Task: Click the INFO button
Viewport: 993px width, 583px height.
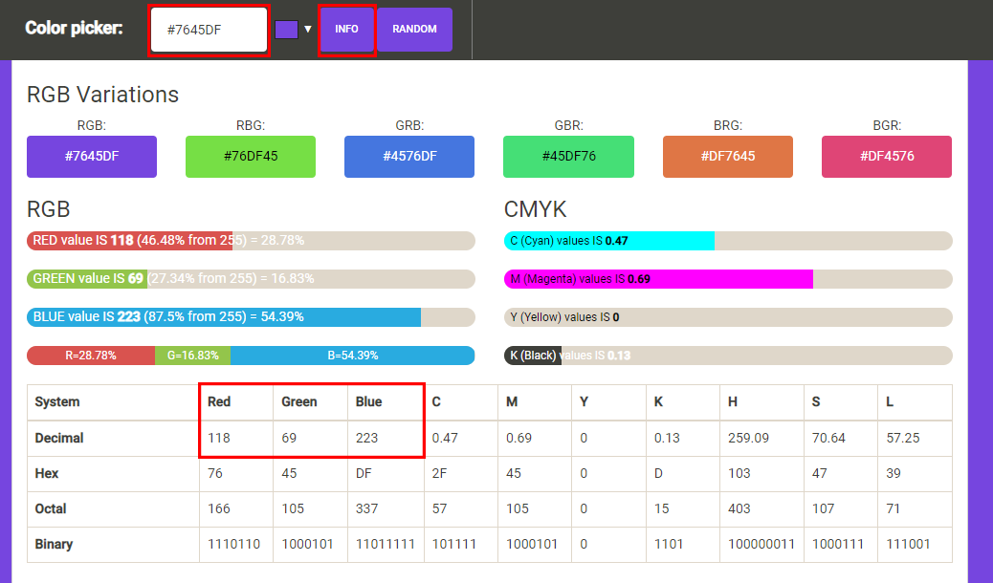Action: tap(346, 29)
